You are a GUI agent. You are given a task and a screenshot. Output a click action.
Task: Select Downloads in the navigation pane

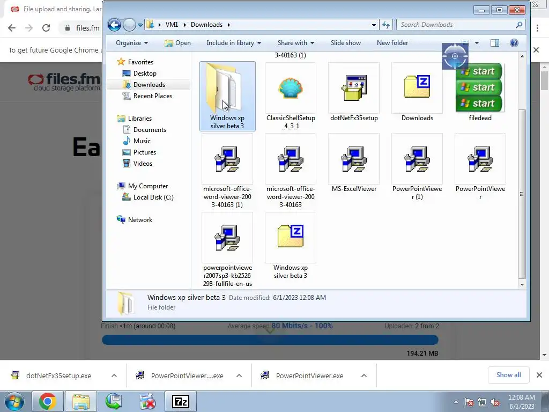point(149,84)
